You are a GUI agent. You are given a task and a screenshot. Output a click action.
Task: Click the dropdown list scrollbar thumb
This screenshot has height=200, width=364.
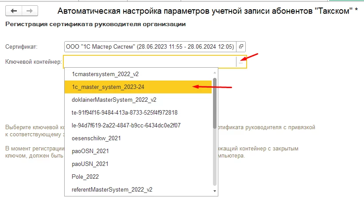(x=215, y=103)
